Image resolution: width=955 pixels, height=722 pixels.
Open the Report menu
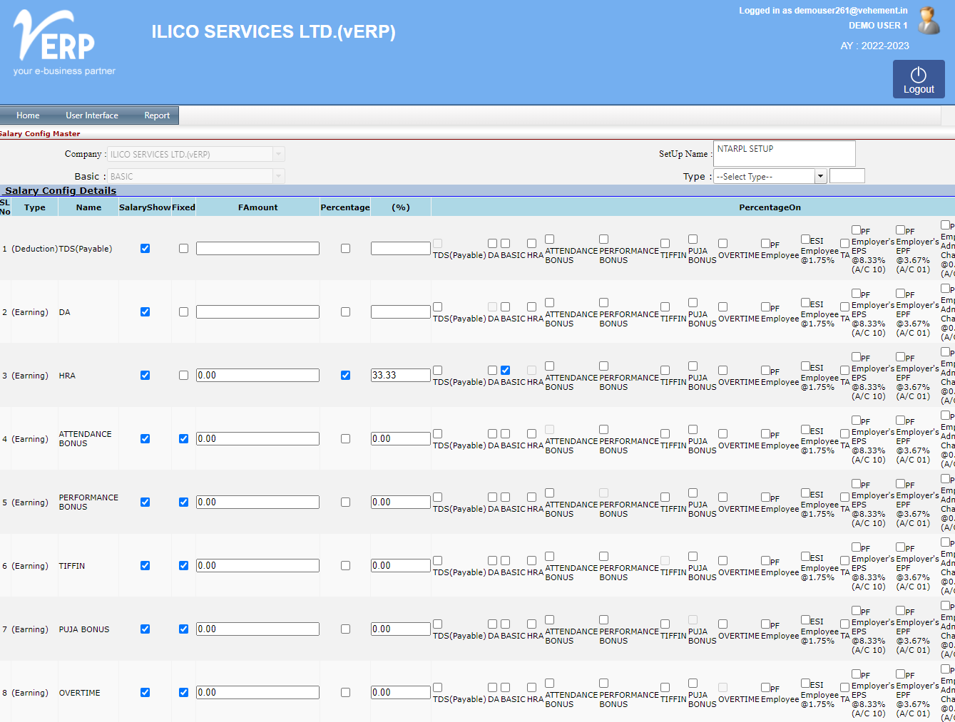(157, 115)
